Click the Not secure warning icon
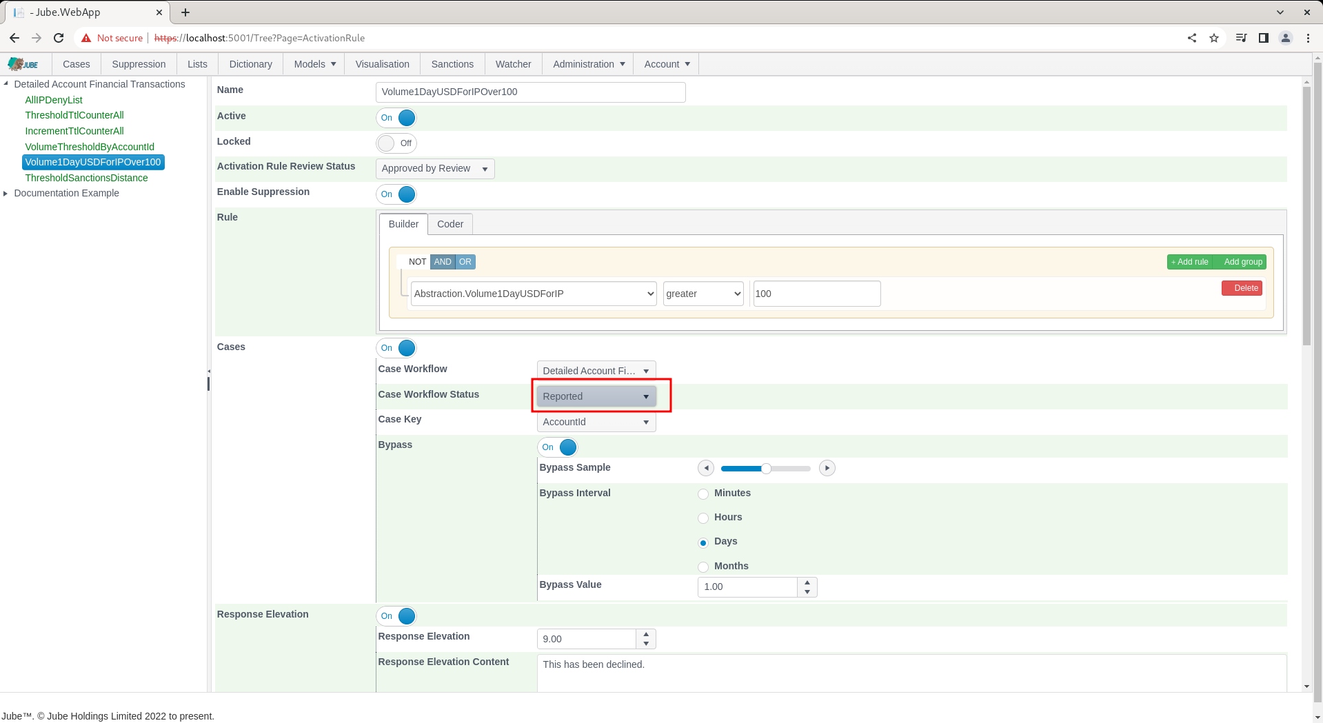The height and width of the screenshot is (723, 1323). pyautogui.click(x=86, y=38)
